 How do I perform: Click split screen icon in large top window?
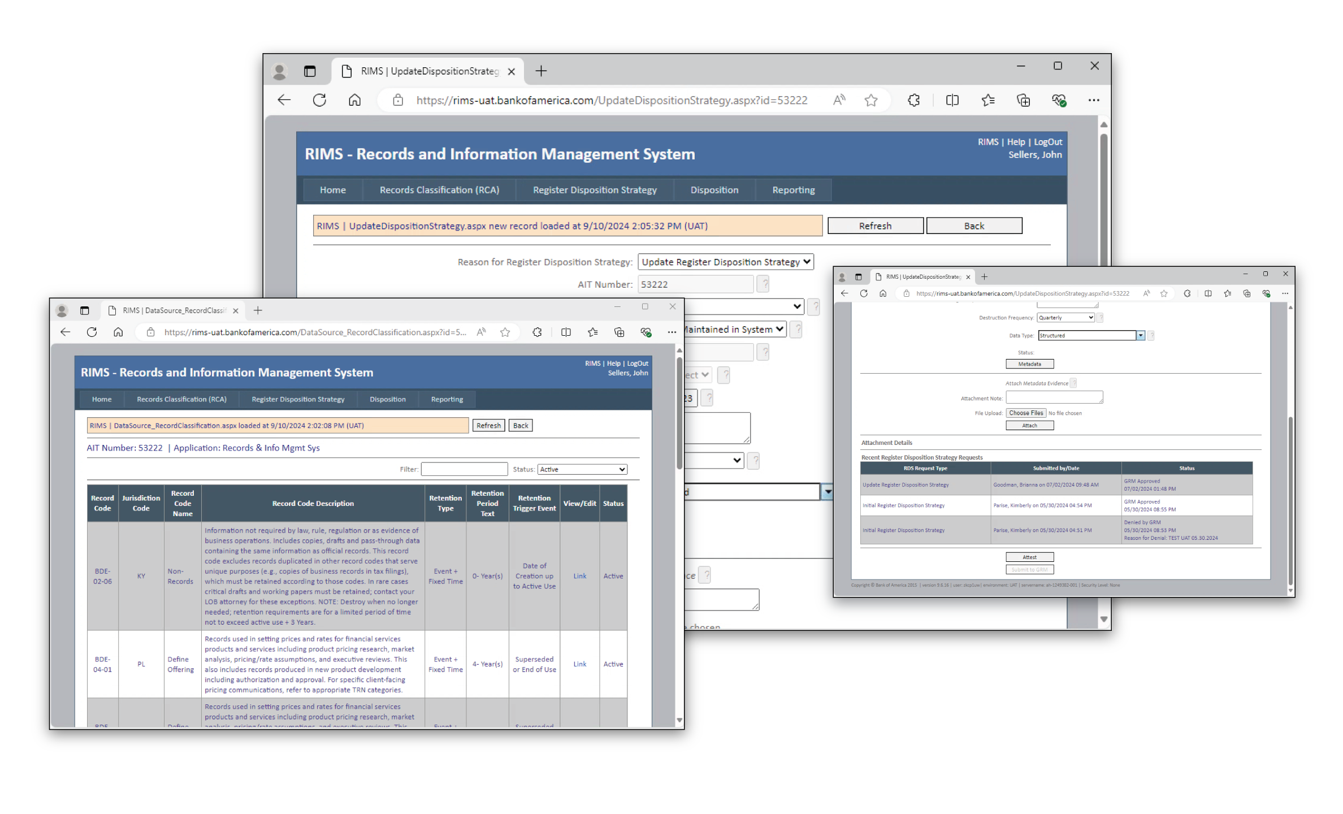[x=952, y=100]
